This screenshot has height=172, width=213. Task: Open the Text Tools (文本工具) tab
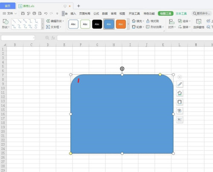tap(181, 14)
